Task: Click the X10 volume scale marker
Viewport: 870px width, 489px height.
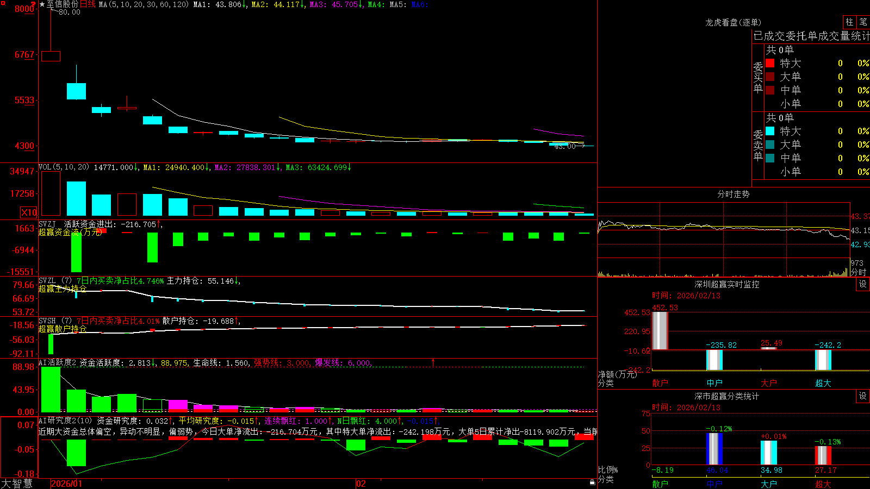Action: pos(29,212)
